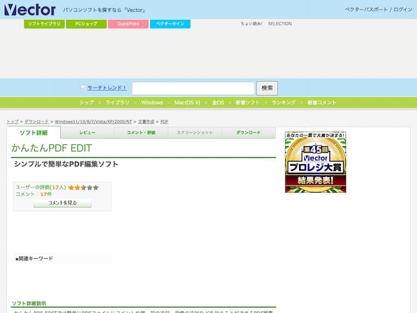This screenshot has height=313, width=417.
Task: Open the Vector プロレジ大賞 banner
Action: click(315, 162)
